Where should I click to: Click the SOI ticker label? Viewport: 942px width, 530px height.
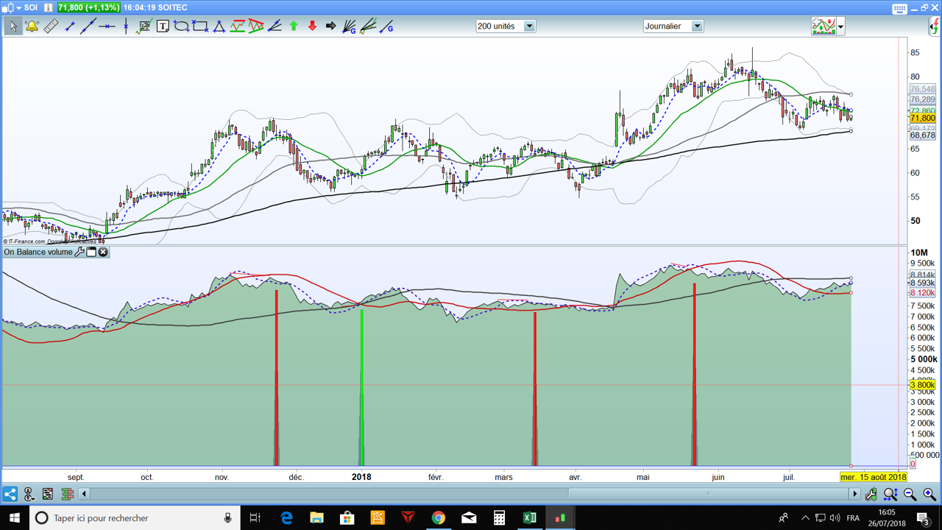[x=31, y=7]
